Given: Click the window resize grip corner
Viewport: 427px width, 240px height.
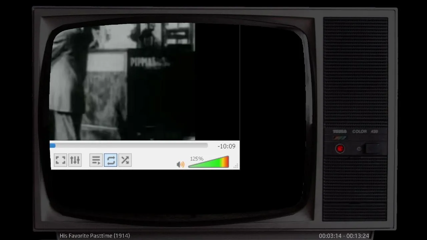Looking at the screenshot, I should (237, 166).
